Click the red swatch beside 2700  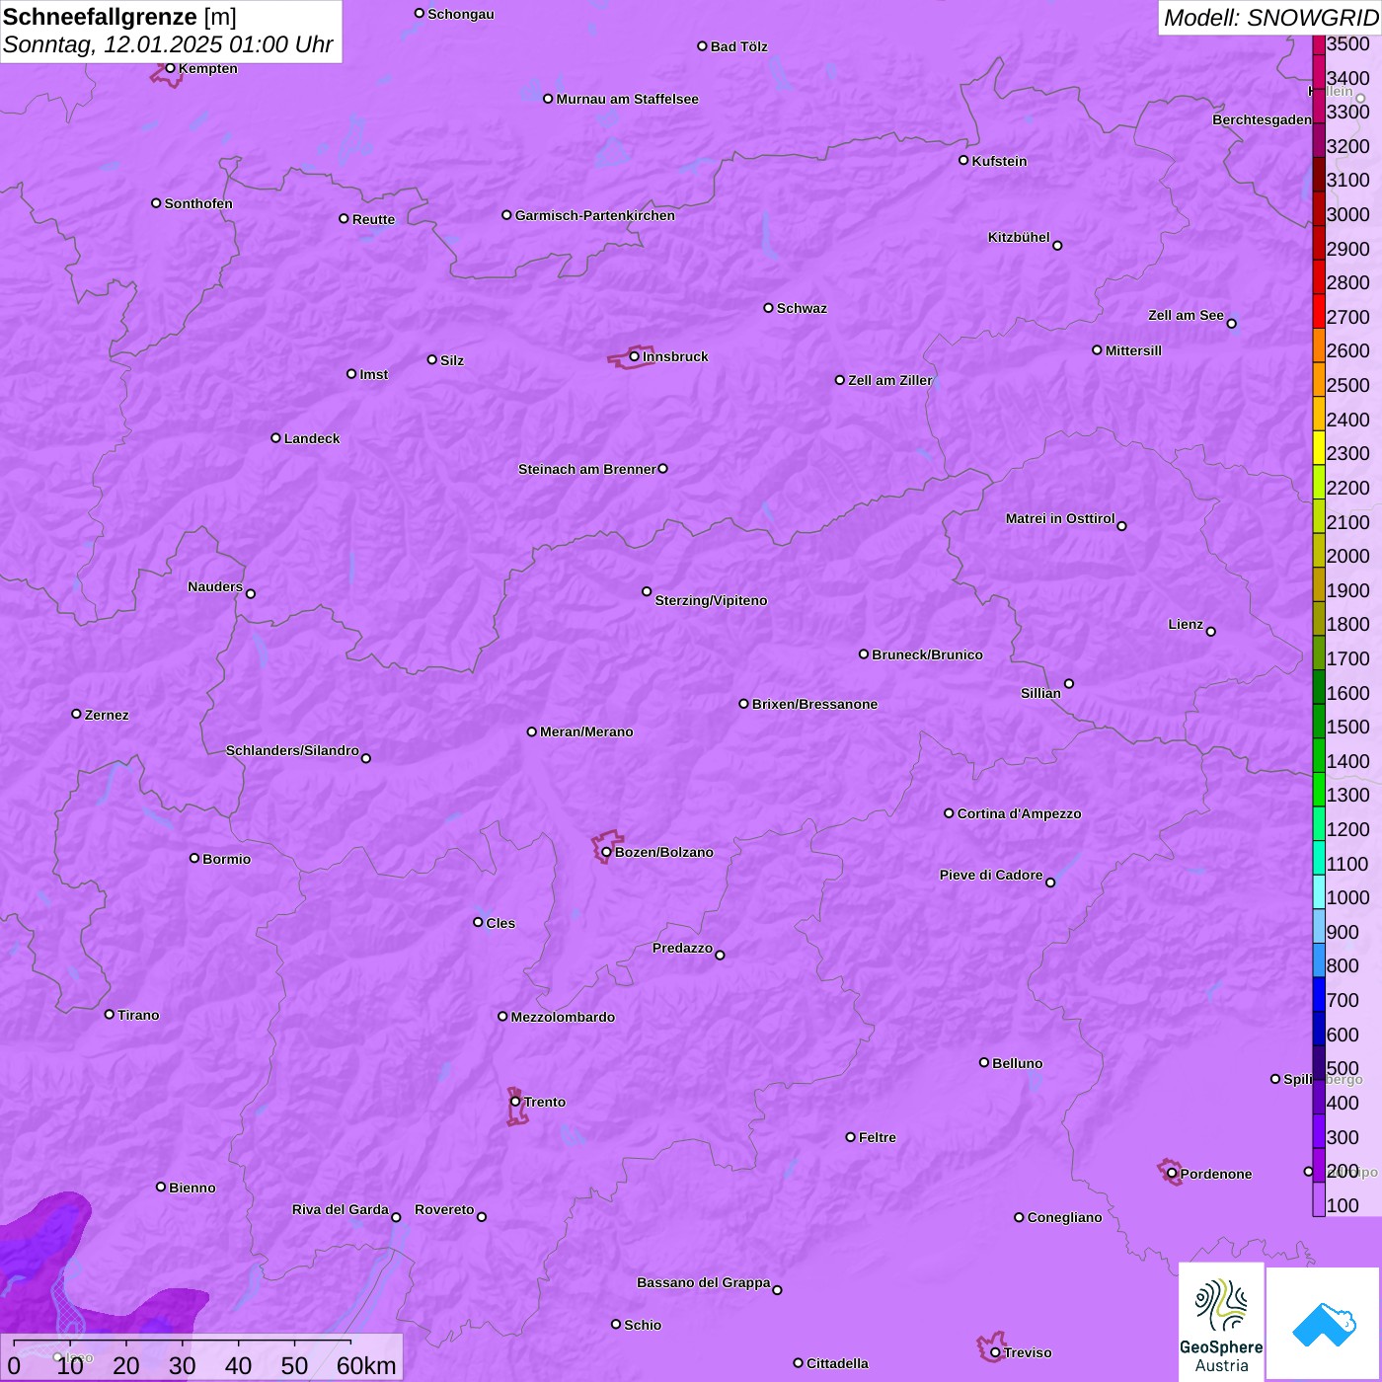(x=1319, y=311)
